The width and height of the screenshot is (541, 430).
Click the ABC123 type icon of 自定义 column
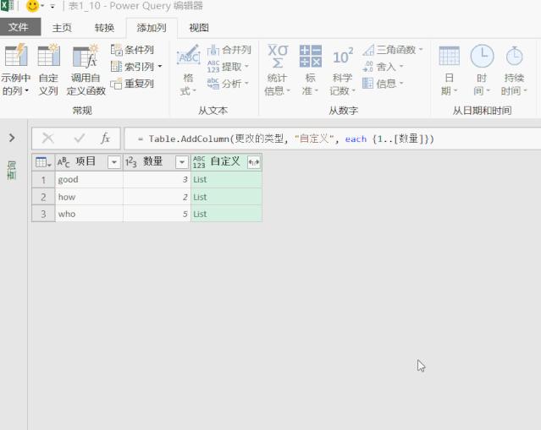[x=199, y=162]
